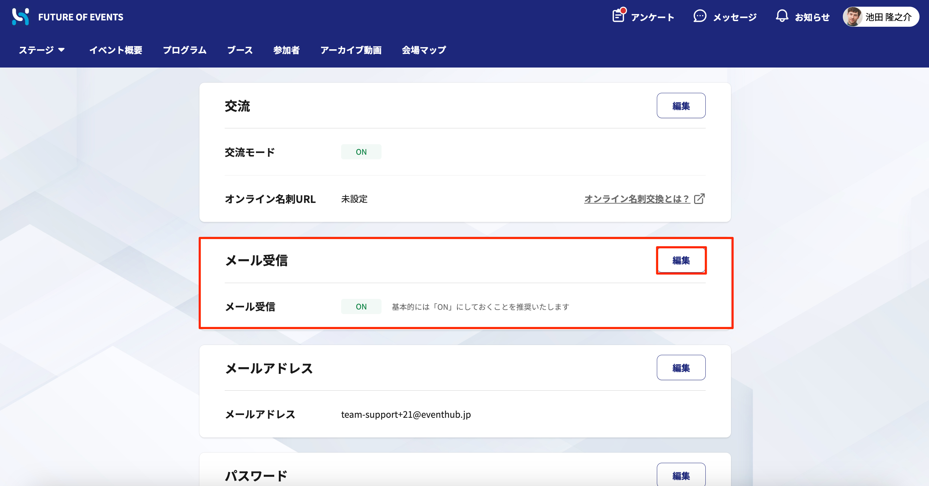
Task: Click the 未設定 value for オンライン名刺URL
Action: 354,199
